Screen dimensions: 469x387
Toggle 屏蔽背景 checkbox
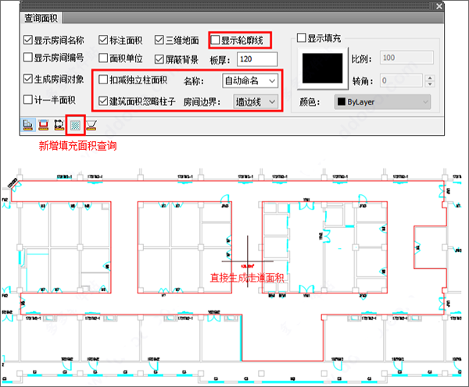pyautogui.click(x=159, y=59)
